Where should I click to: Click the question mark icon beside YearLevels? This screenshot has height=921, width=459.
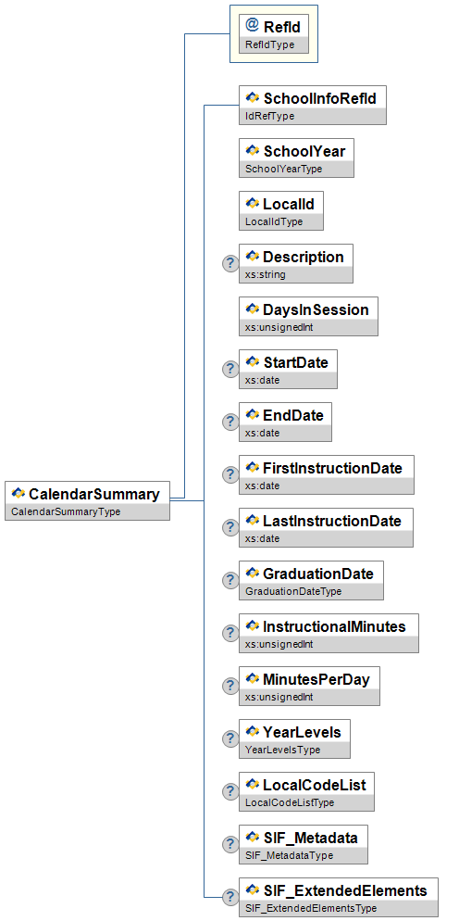230,738
